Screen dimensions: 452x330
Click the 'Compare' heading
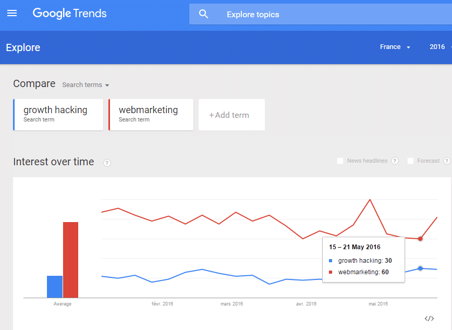click(x=34, y=84)
